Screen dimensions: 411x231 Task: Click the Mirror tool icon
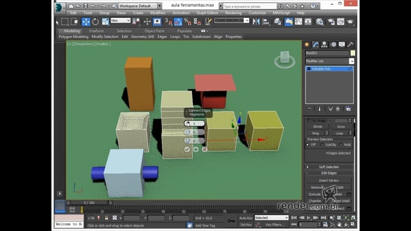click(256, 22)
